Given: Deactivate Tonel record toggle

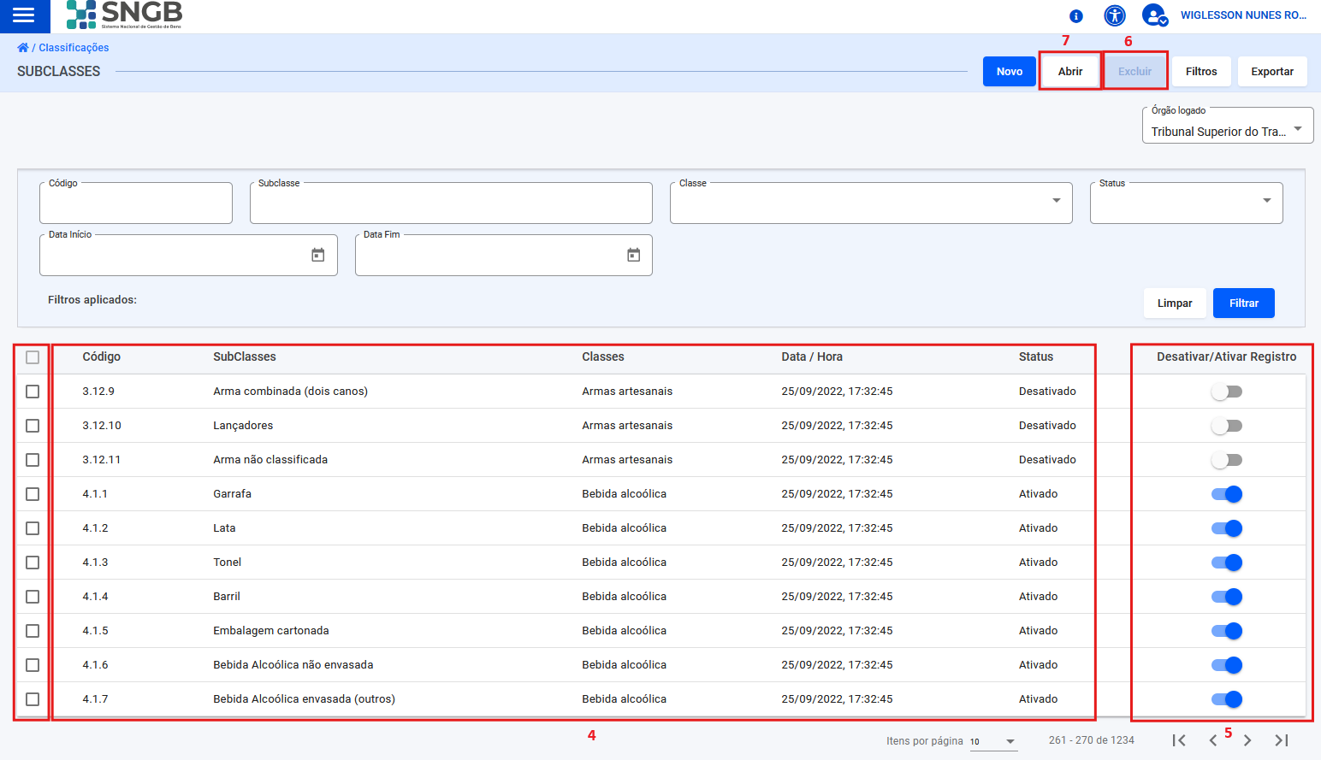Looking at the screenshot, I should pyautogui.click(x=1227, y=563).
